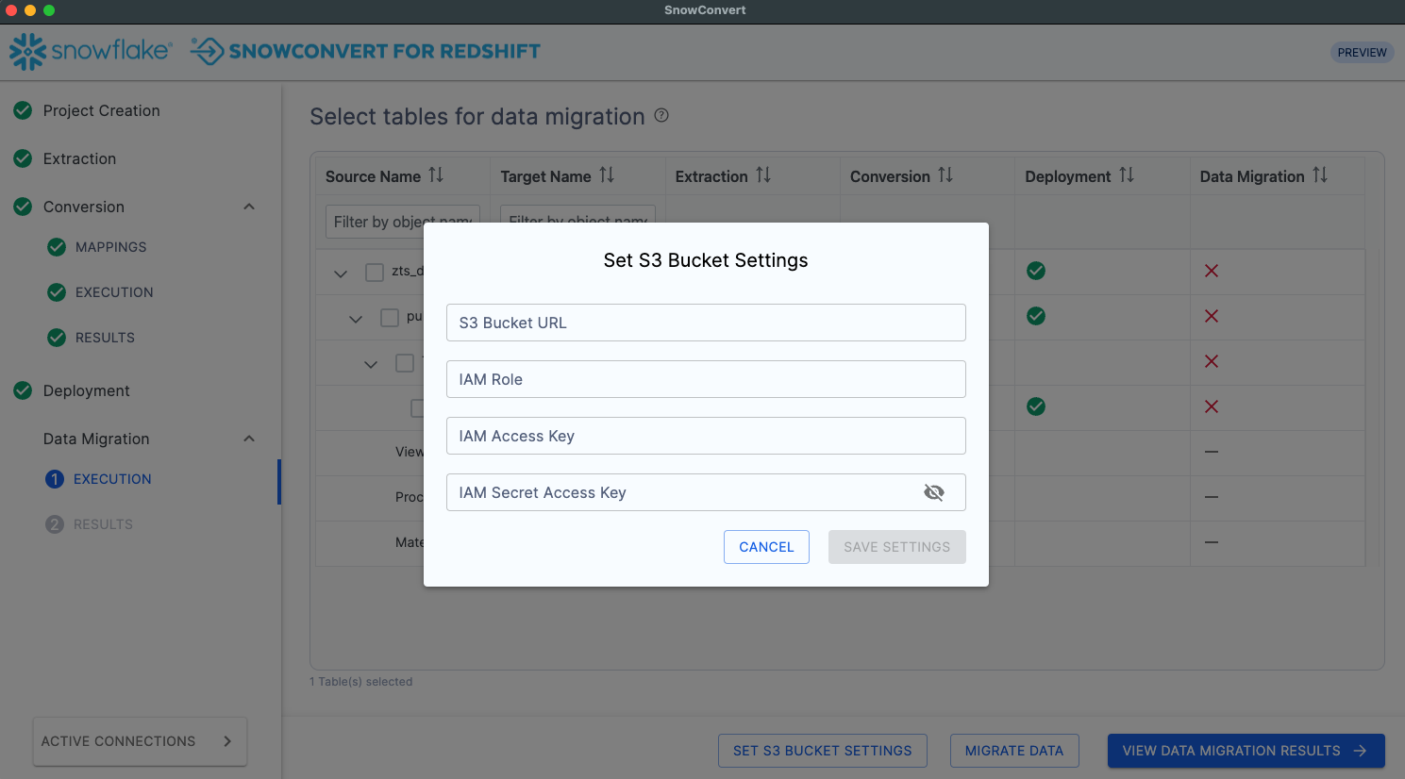
Task: Click the help icon beside page title
Action: (661, 115)
